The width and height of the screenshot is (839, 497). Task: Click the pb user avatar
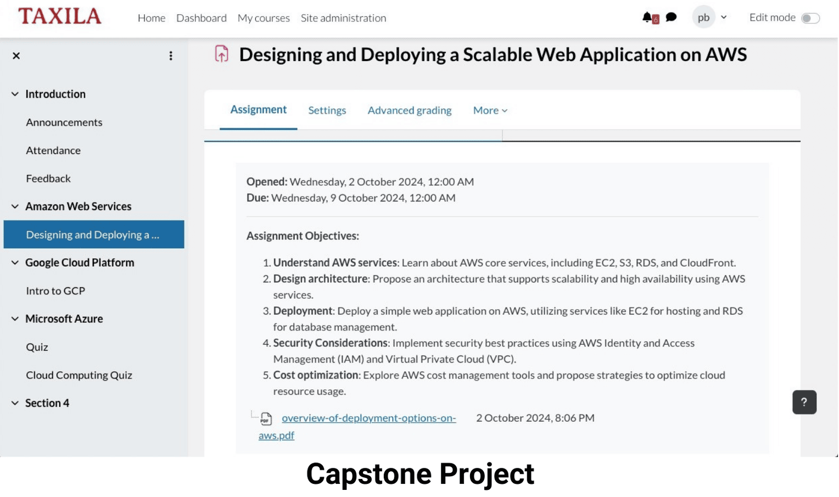(703, 18)
